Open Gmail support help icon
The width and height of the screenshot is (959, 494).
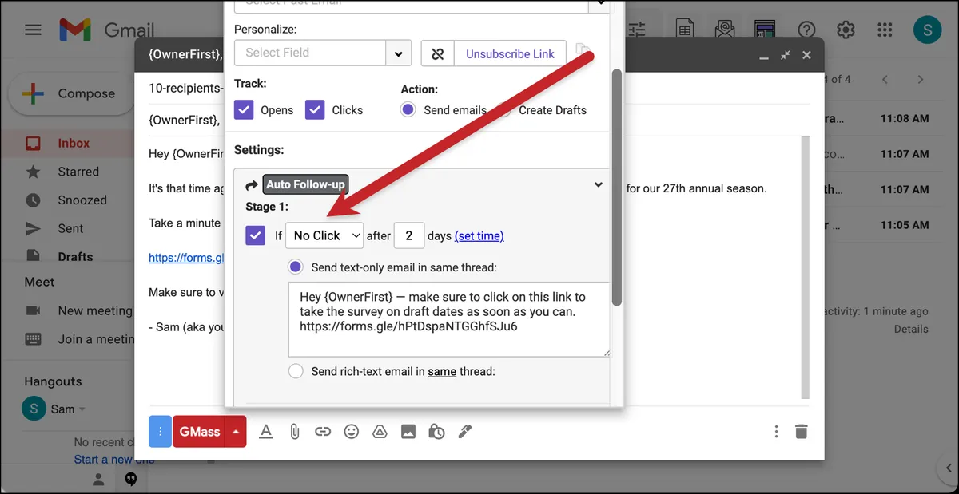(x=806, y=30)
